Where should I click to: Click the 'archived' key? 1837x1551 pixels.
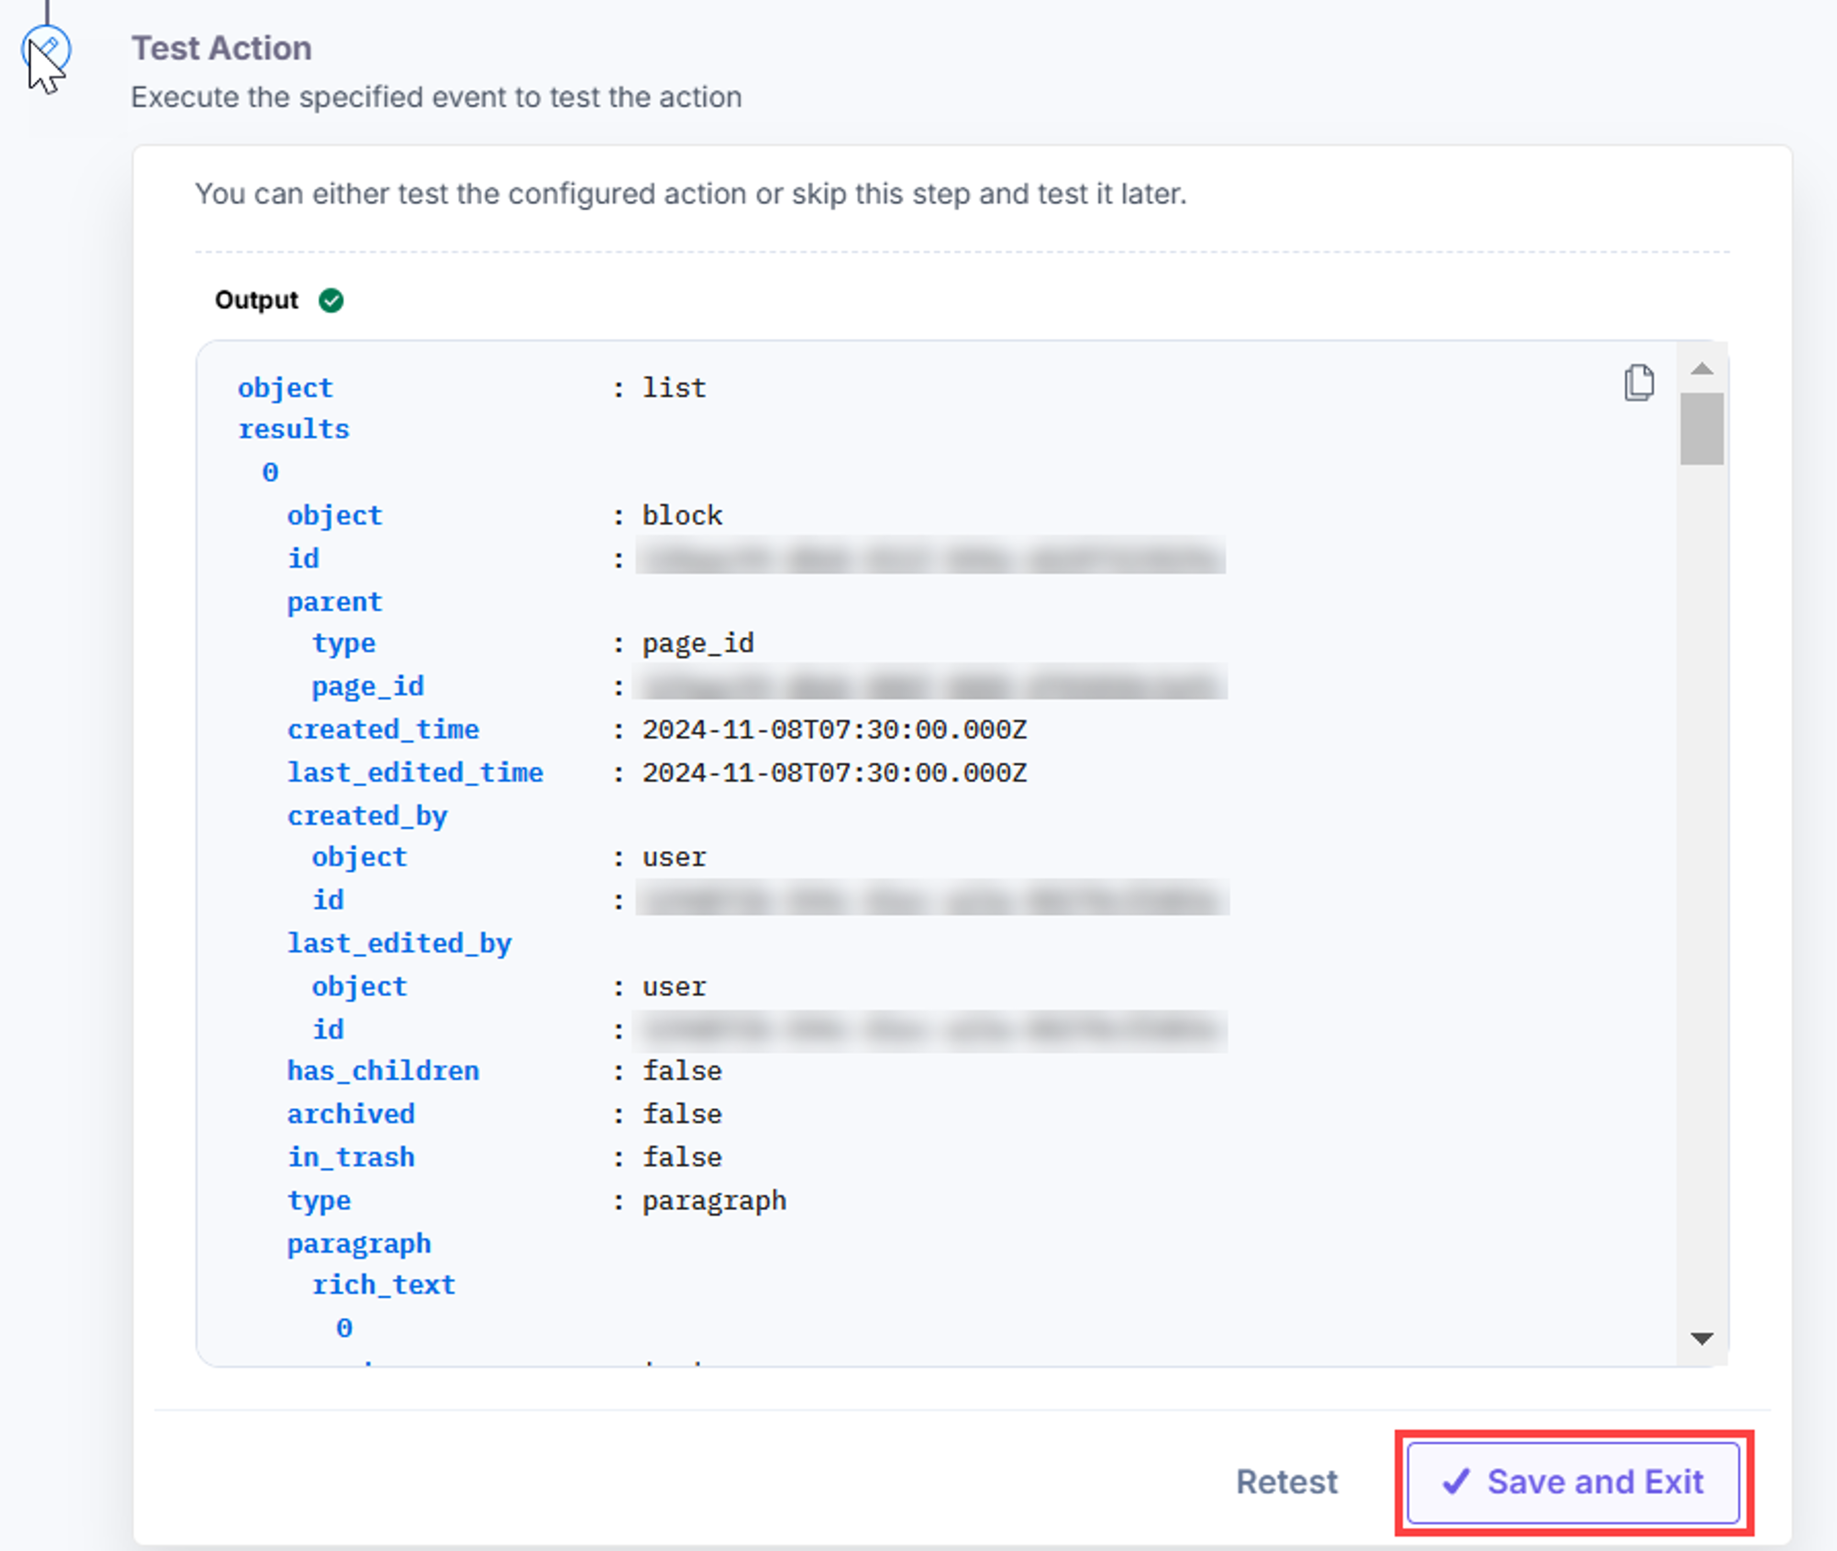[x=351, y=1113]
